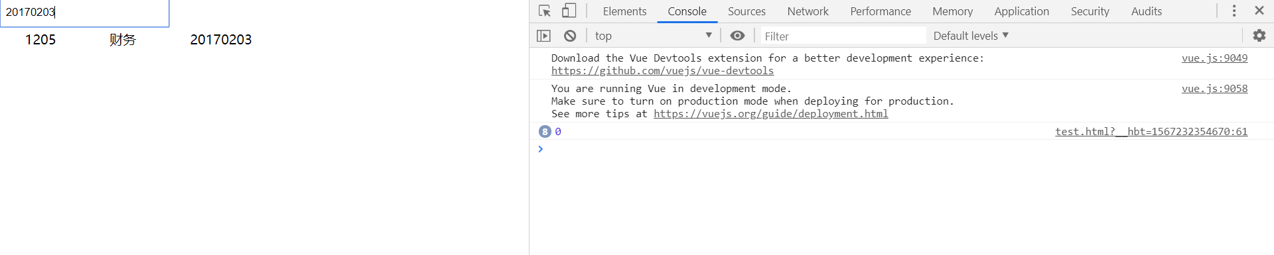Viewport: 1274px width, 255px height.
Task: Show the console sidebar panel icon
Action: click(543, 36)
